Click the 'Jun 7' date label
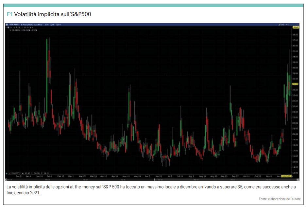This screenshot has height=209, width=307. (x=147, y=176)
